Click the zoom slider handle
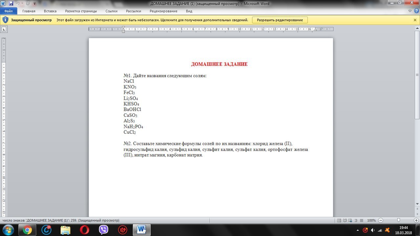The height and width of the screenshot is (236, 420). (398, 220)
